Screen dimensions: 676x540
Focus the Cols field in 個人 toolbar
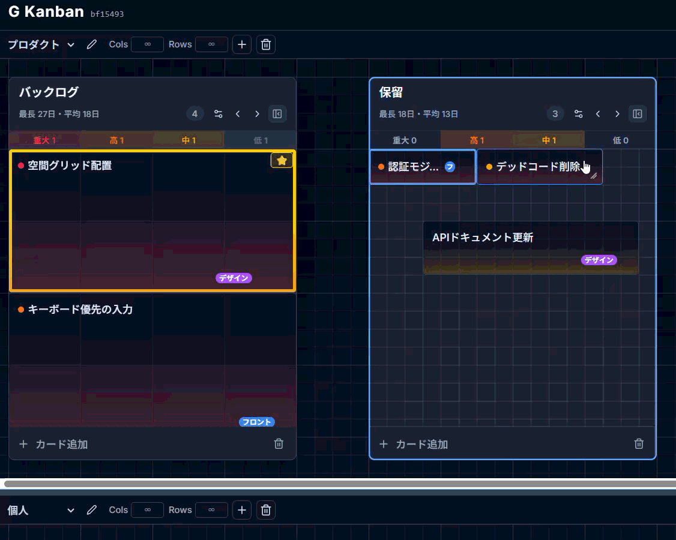(148, 510)
